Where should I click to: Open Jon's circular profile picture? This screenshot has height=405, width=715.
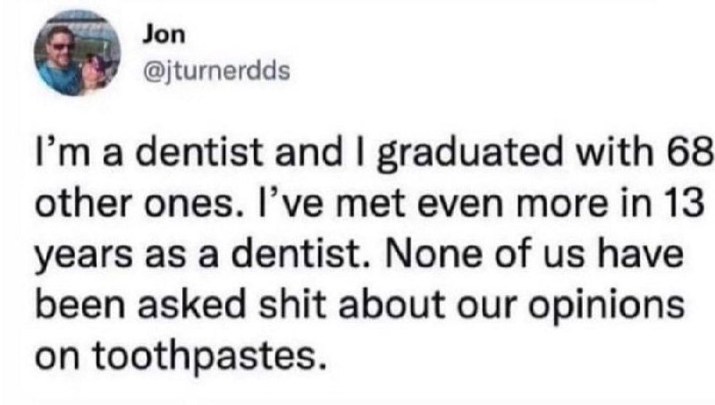point(77,53)
